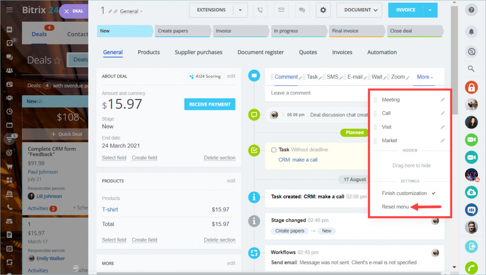This screenshot has height=275, width=486.
Task: Click the drag handle beside Market
Action: [375, 141]
